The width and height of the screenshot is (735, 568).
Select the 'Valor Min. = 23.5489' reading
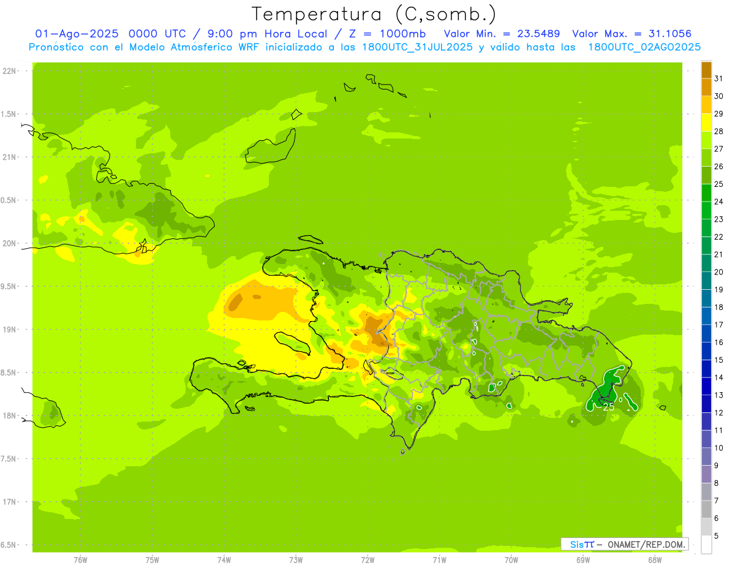(502, 34)
